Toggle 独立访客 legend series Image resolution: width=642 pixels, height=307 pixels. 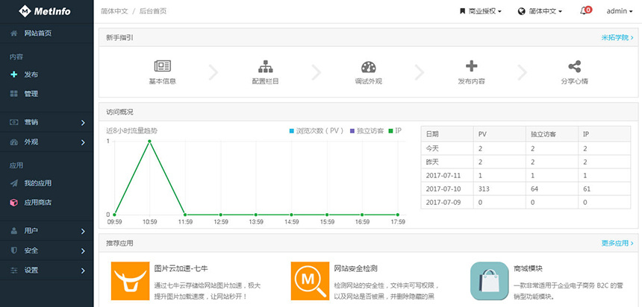click(x=366, y=130)
